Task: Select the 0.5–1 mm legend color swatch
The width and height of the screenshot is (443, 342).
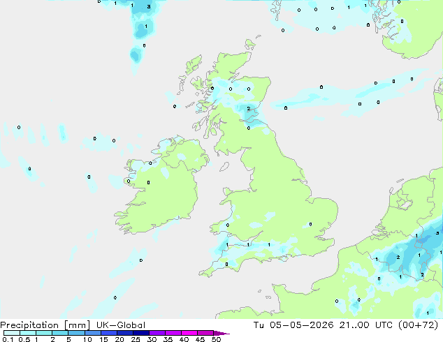Action: [28, 333]
